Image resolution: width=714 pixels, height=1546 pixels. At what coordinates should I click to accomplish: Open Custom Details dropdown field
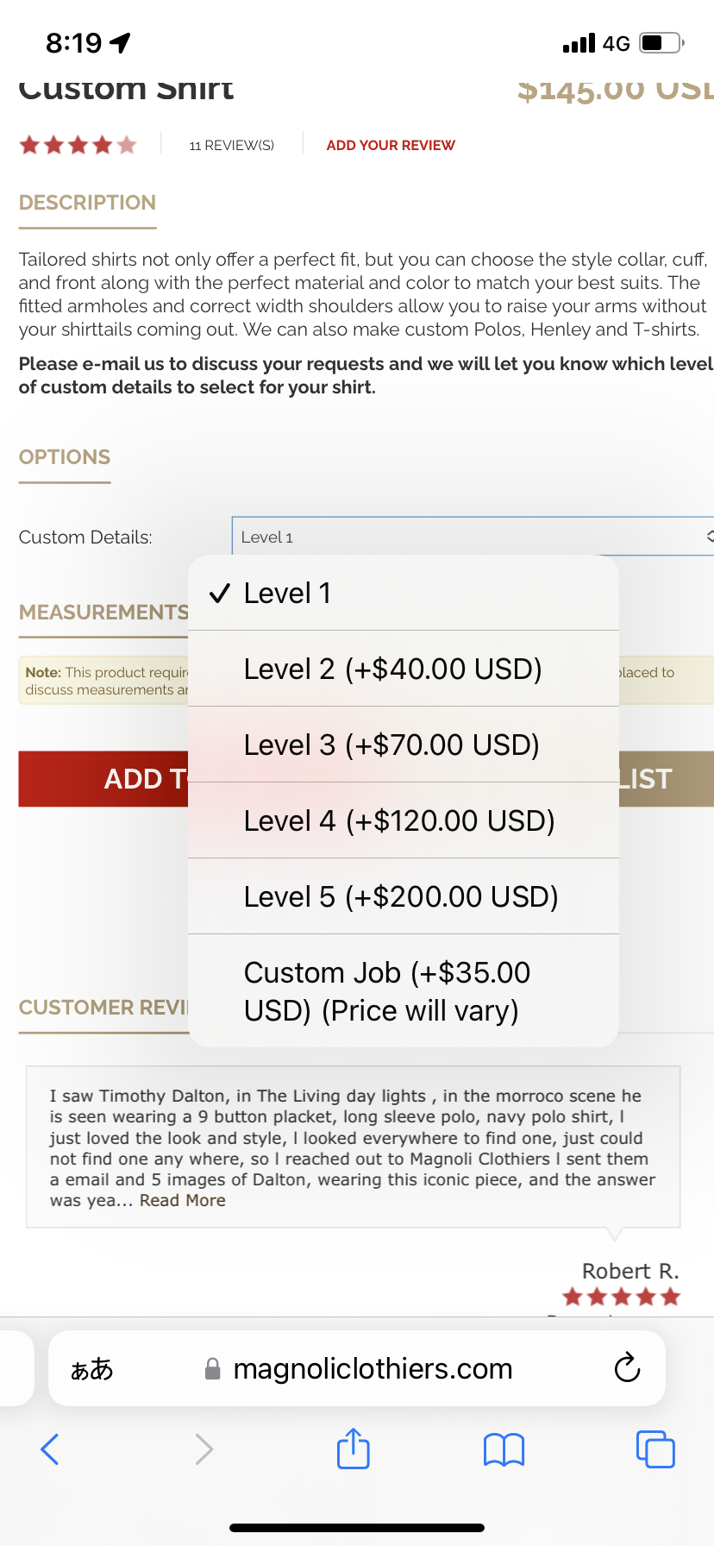click(473, 537)
